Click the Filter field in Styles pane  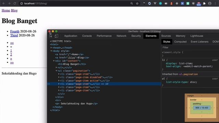coord(190,47)
